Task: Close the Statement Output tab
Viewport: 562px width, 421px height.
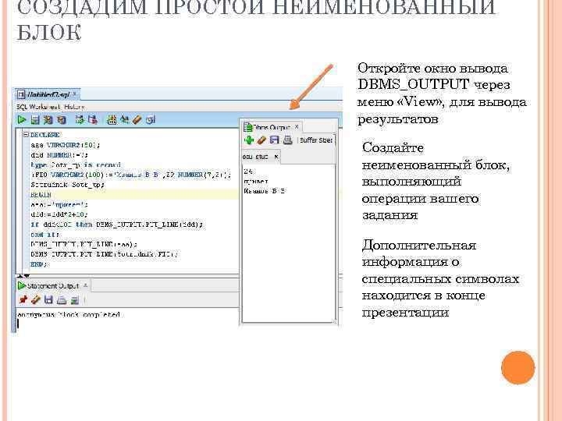Action: [85, 285]
